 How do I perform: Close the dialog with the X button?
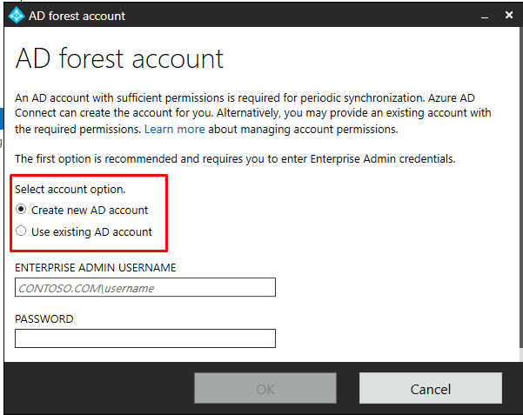pos(509,16)
